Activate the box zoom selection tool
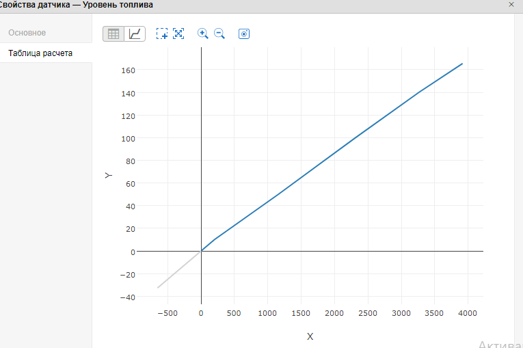Image resolution: width=523 pixels, height=348 pixels. pos(162,34)
